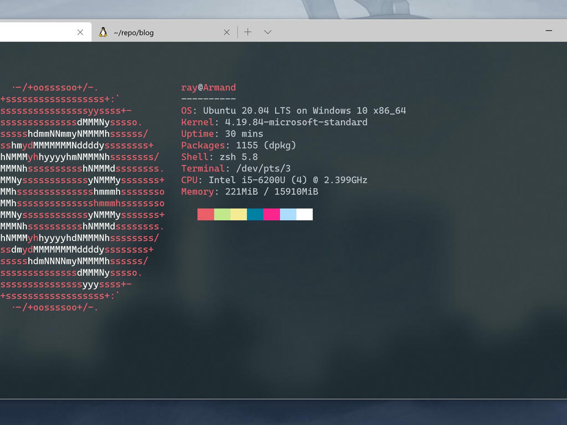The height and width of the screenshot is (425, 567).
Task: Expand the new tab profile dropdown chevron
Action: point(267,32)
